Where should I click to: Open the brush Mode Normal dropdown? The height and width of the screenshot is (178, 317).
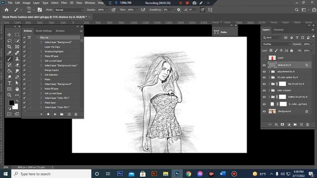tap(69, 10)
